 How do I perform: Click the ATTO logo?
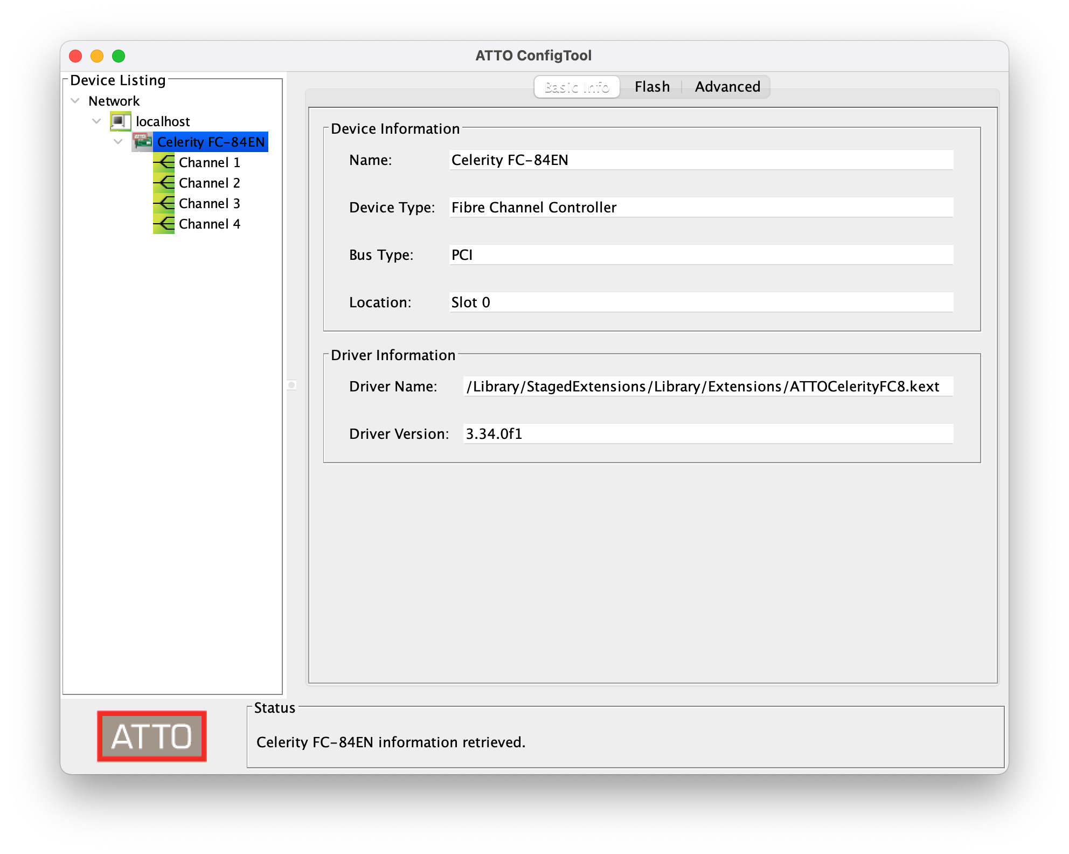[x=152, y=736]
